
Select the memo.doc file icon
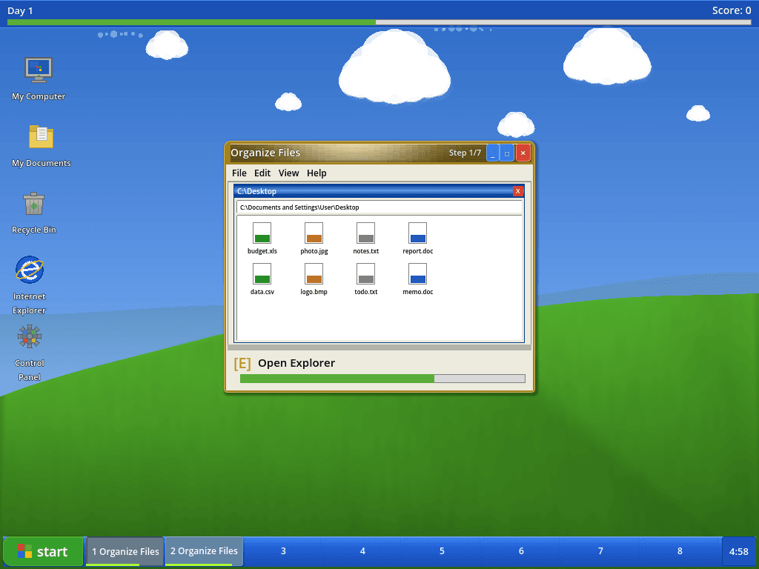tap(417, 273)
